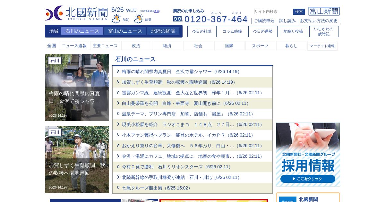
Task: Open the 加賀しずく photo article thumbnail
Action: click(77, 159)
